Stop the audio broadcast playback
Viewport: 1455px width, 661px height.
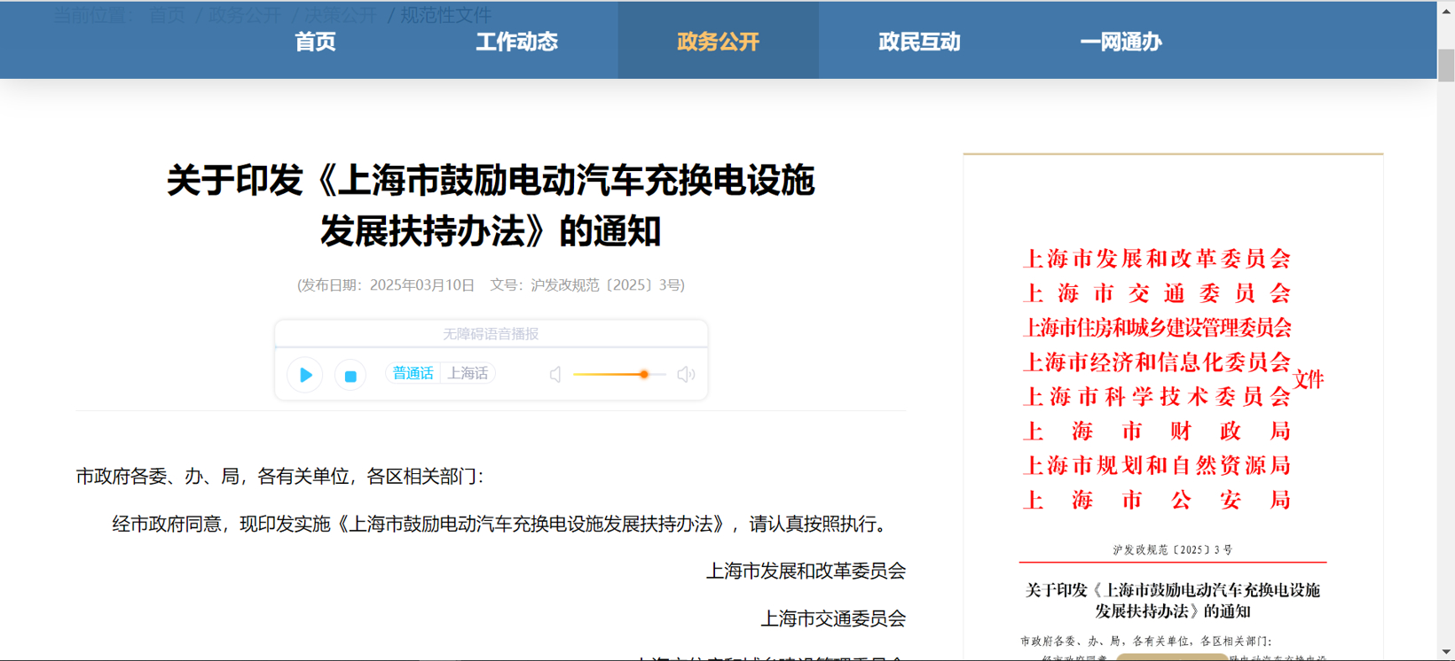pyautogui.click(x=350, y=376)
